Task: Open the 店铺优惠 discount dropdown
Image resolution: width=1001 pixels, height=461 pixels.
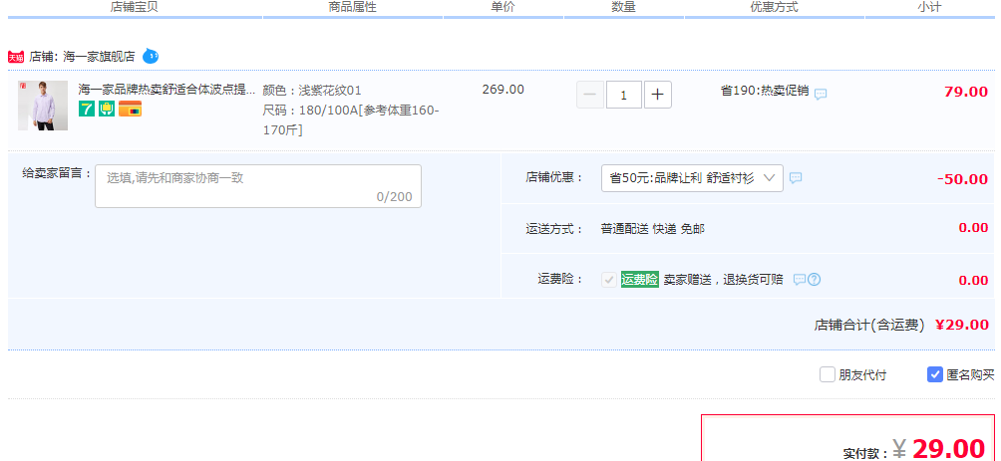Action: (x=692, y=178)
